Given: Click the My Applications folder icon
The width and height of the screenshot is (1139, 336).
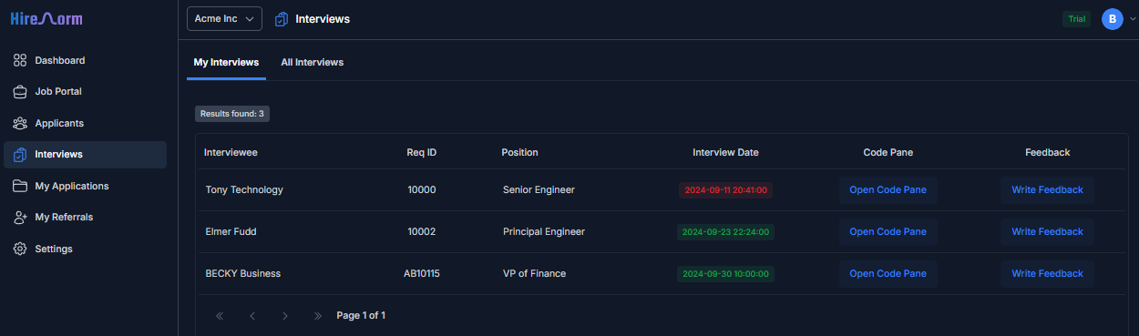Looking at the screenshot, I should click(20, 186).
